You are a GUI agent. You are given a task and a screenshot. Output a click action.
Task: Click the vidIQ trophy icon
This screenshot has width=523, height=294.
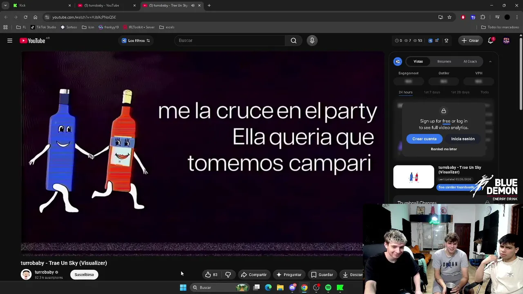pos(446,40)
